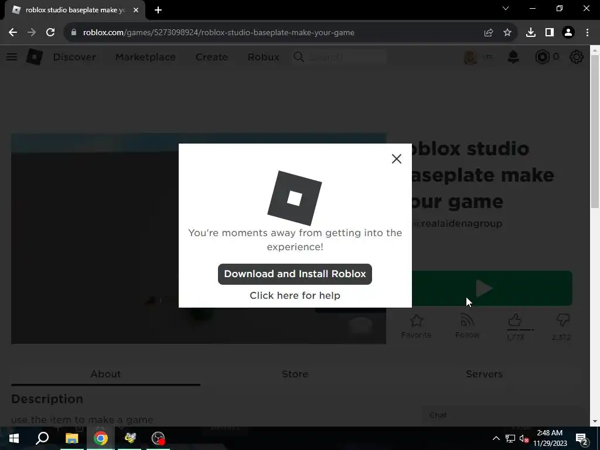Switch to the About tab
This screenshot has width=600, height=450.
[105, 374]
